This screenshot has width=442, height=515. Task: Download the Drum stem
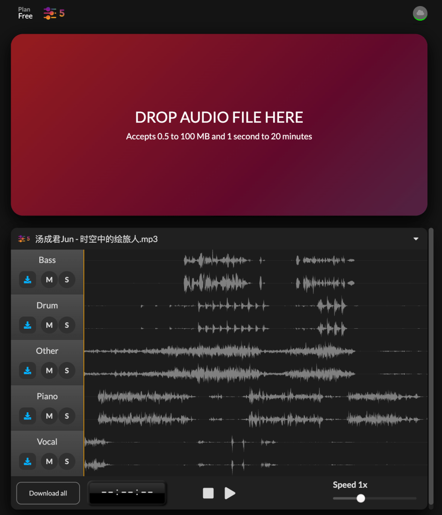click(28, 325)
